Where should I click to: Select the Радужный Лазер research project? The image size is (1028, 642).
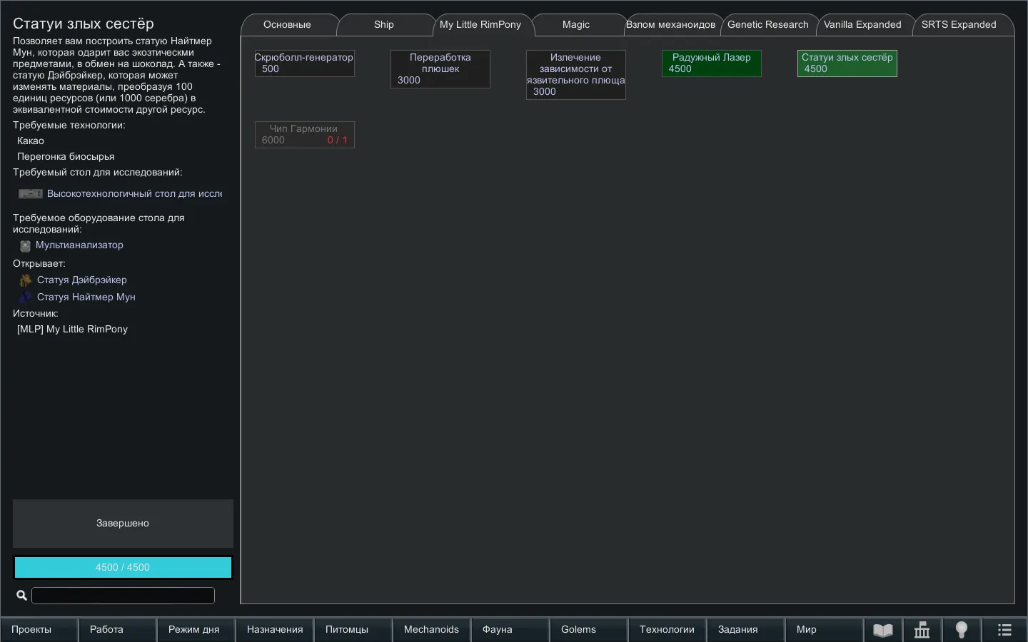[711, 63]
